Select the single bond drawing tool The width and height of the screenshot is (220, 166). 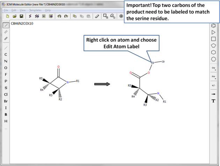click(6, 25)
